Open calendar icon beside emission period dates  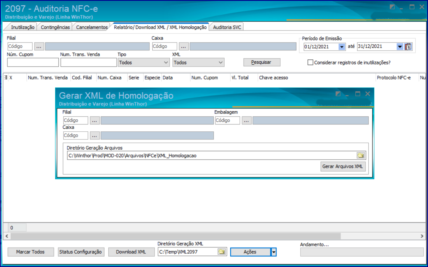[x=408, y=46]
